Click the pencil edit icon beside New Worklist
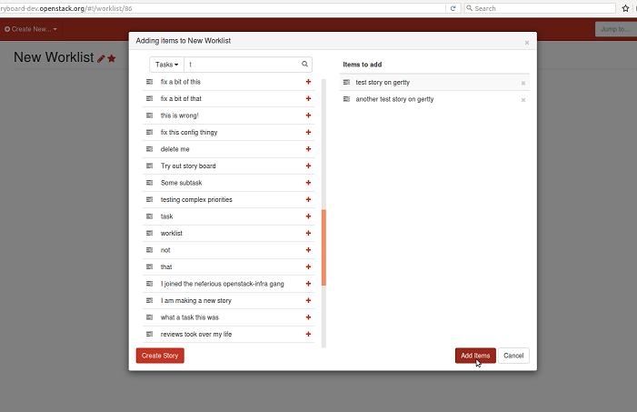This screenshot has height=412, width=637. [x=101, y=59]
